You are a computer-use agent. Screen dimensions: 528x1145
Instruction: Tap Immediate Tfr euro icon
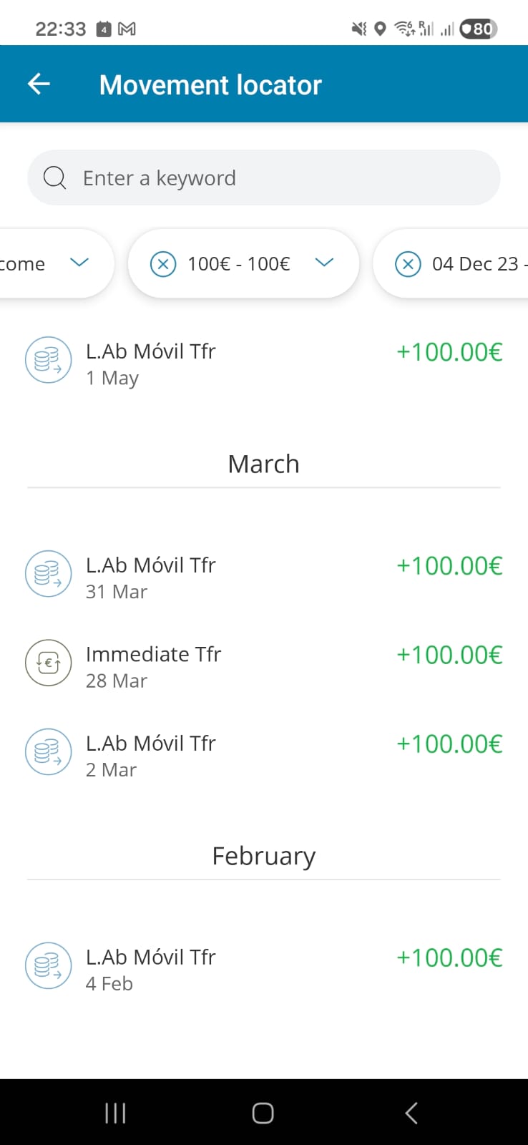click(48, 663)
